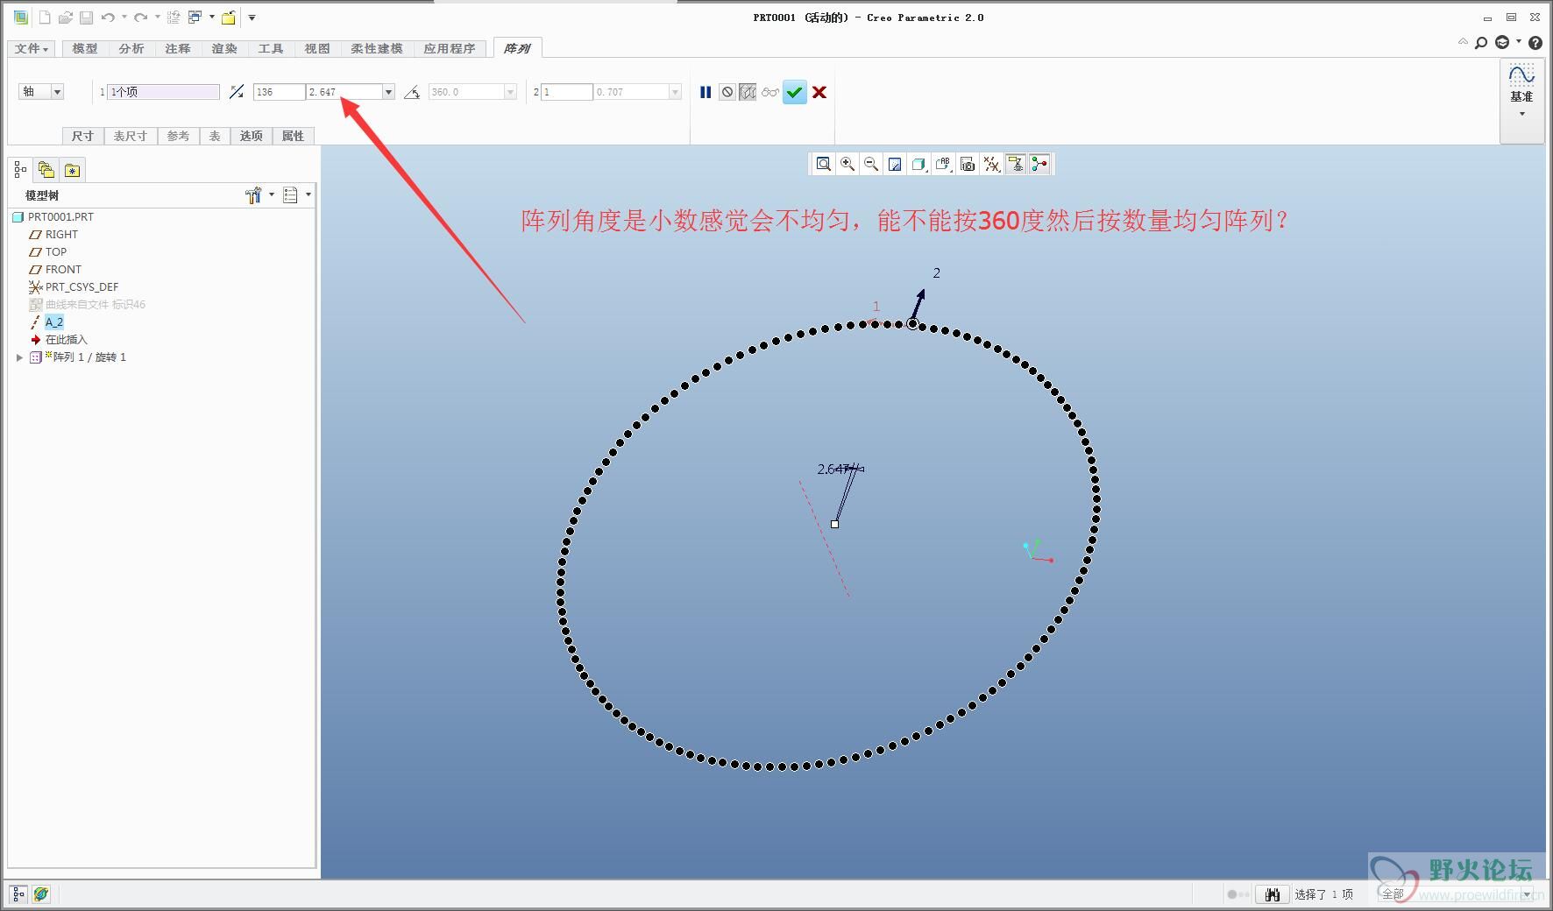Click the open file folder icon

pyautogui.click(x=65, y=18)
